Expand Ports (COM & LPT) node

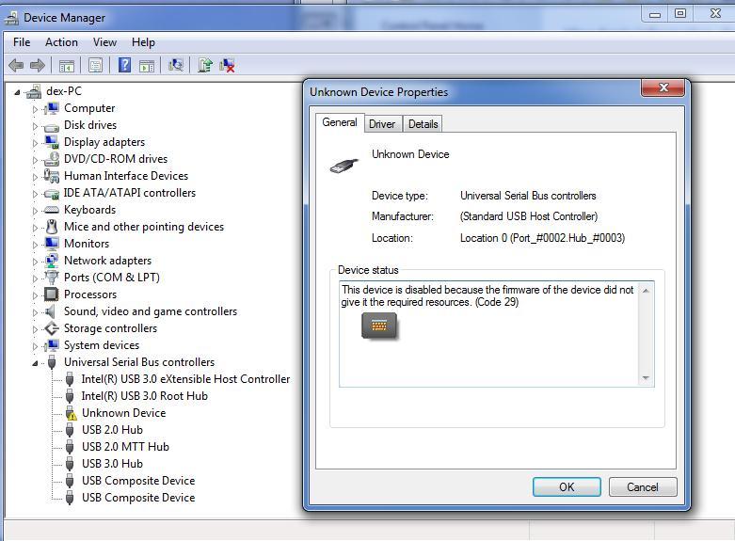[35, 278]
